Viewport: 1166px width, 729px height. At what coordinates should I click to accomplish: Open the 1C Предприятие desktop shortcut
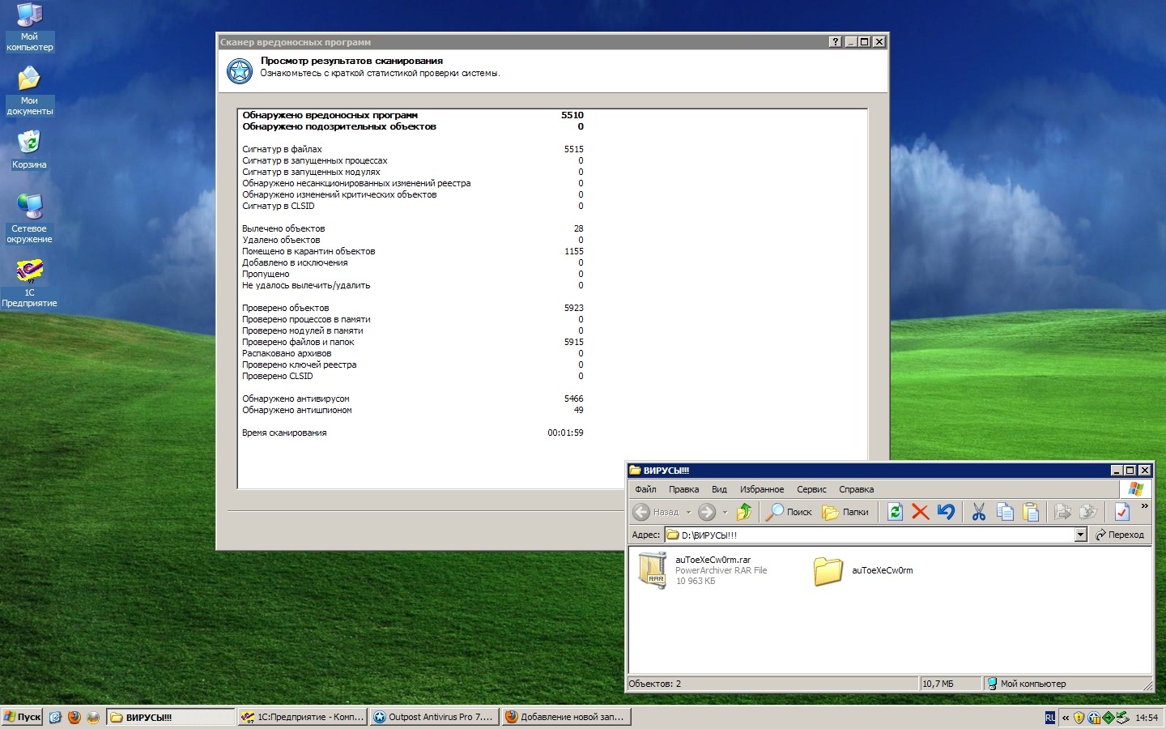pos(29,271)
